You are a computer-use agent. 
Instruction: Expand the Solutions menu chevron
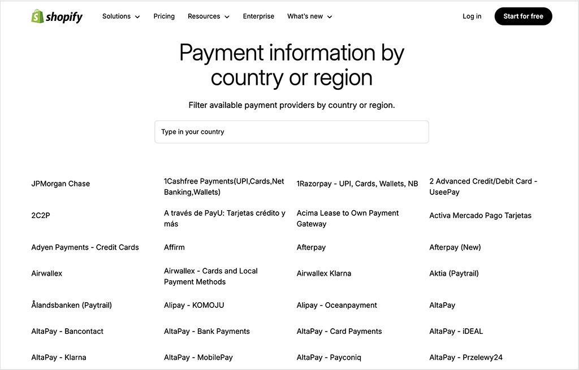click(137, 16)
